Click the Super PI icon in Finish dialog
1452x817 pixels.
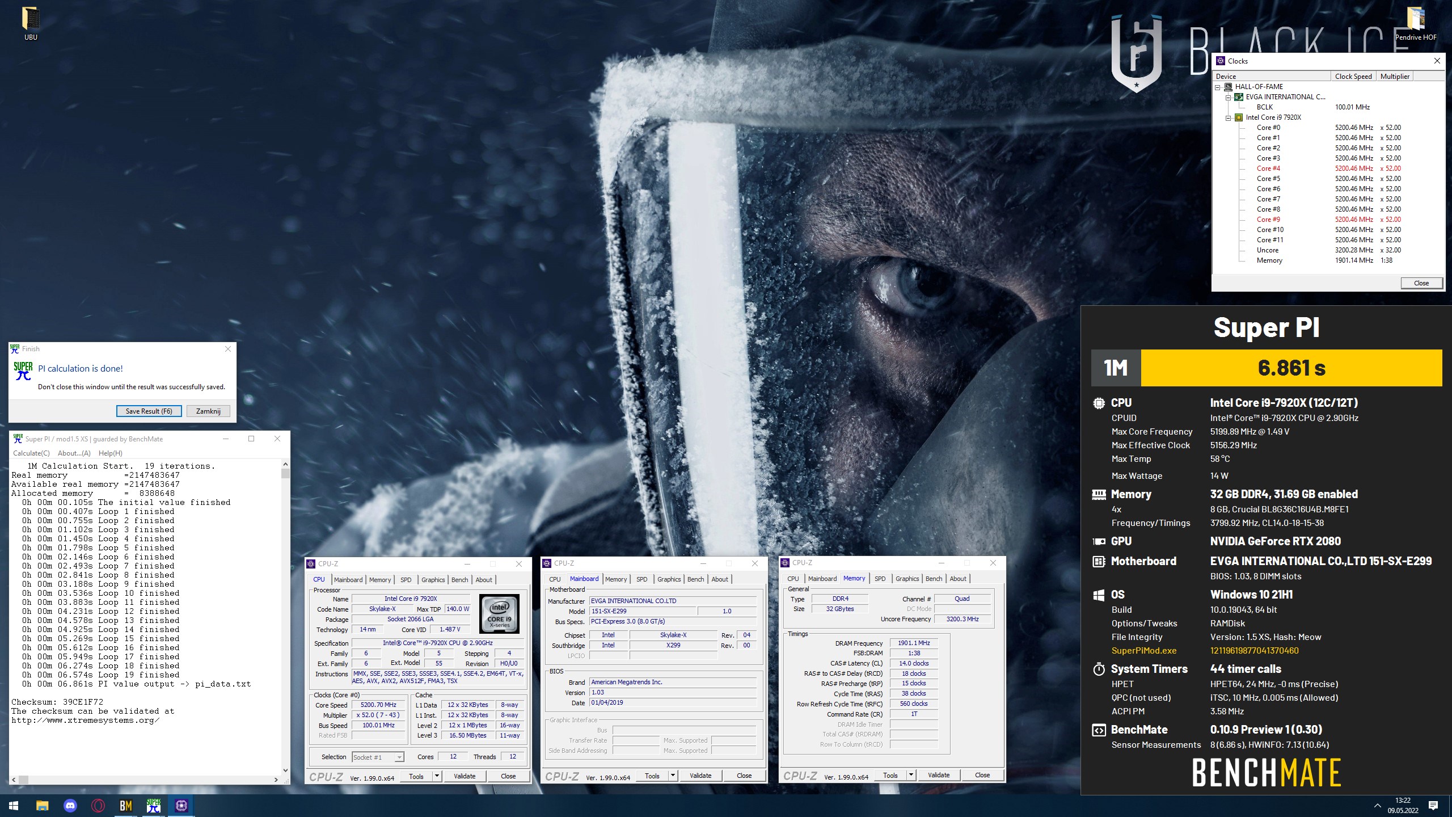pyautogui.click(x=23, y=370)
